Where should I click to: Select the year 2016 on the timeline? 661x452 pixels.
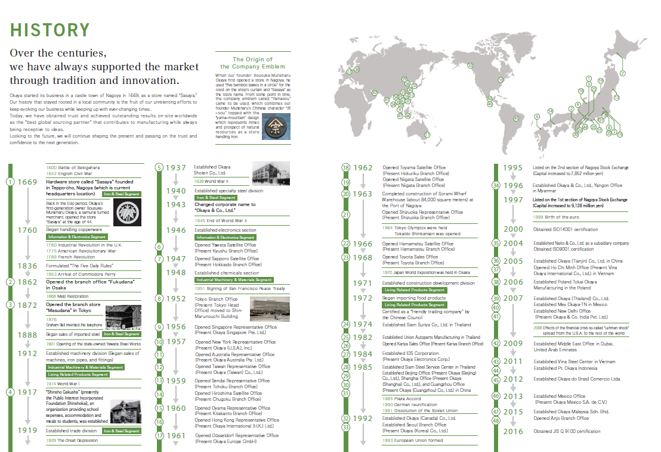pyautogui.click(x=513, y=431)
